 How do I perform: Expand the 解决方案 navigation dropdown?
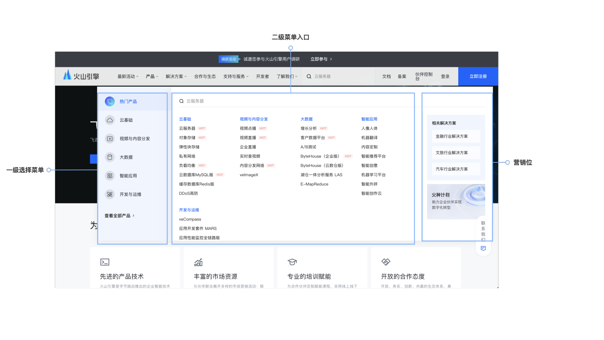click(176, 77)
